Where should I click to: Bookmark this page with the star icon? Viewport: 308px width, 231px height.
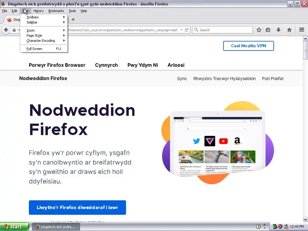point(259,30)
